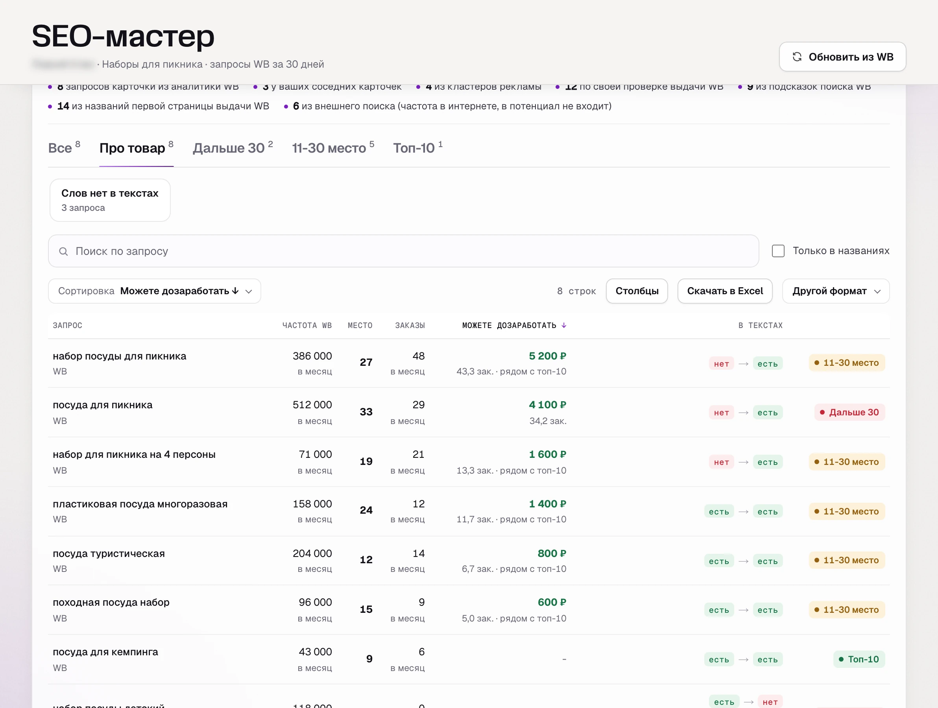Image resolution: width=938 pixels, height=708 pixels.
Task: Expand the Другой формат dropdown
Action: pyautogui.click(x=835, y=291)
